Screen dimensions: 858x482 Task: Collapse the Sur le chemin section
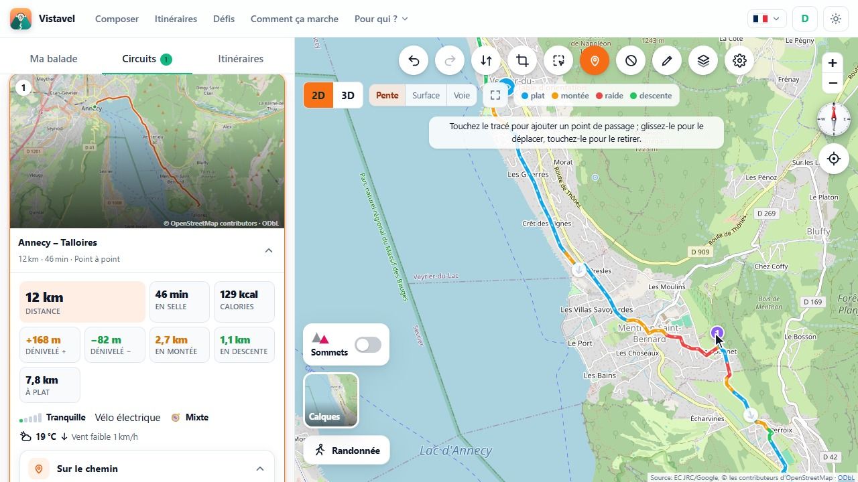click(x=260, y=469)
